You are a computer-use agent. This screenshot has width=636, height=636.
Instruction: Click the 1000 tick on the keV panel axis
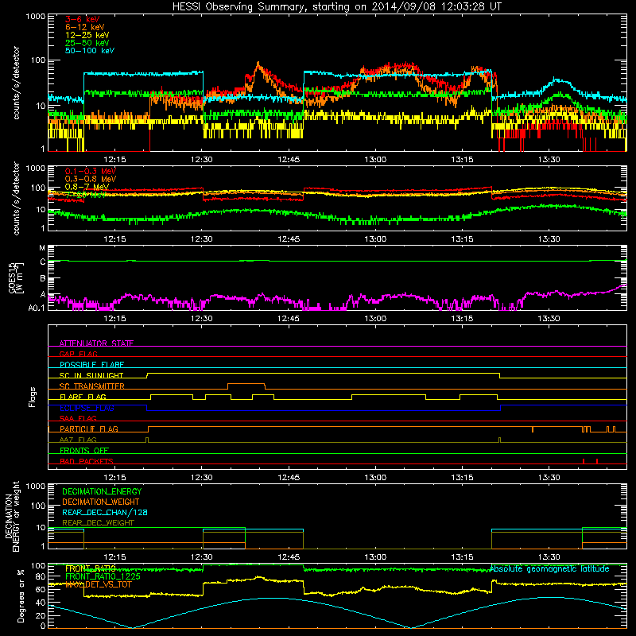coord(35,17)
